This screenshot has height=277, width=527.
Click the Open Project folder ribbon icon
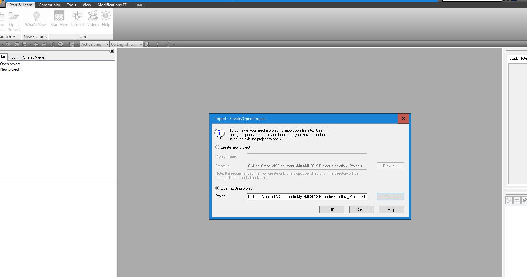click(14, 16)
